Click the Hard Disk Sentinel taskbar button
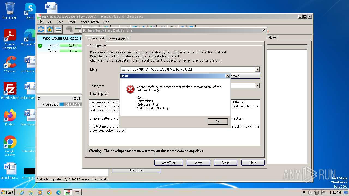 (68, 192)
